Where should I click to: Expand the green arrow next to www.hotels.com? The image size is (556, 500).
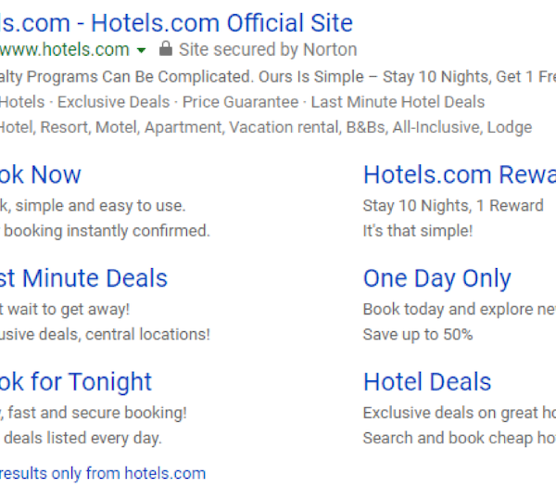(141, 50)
